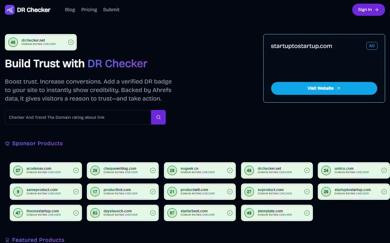The image size is (390, 243).
Task: Open the Submit page
Action: tap(111, 10)
